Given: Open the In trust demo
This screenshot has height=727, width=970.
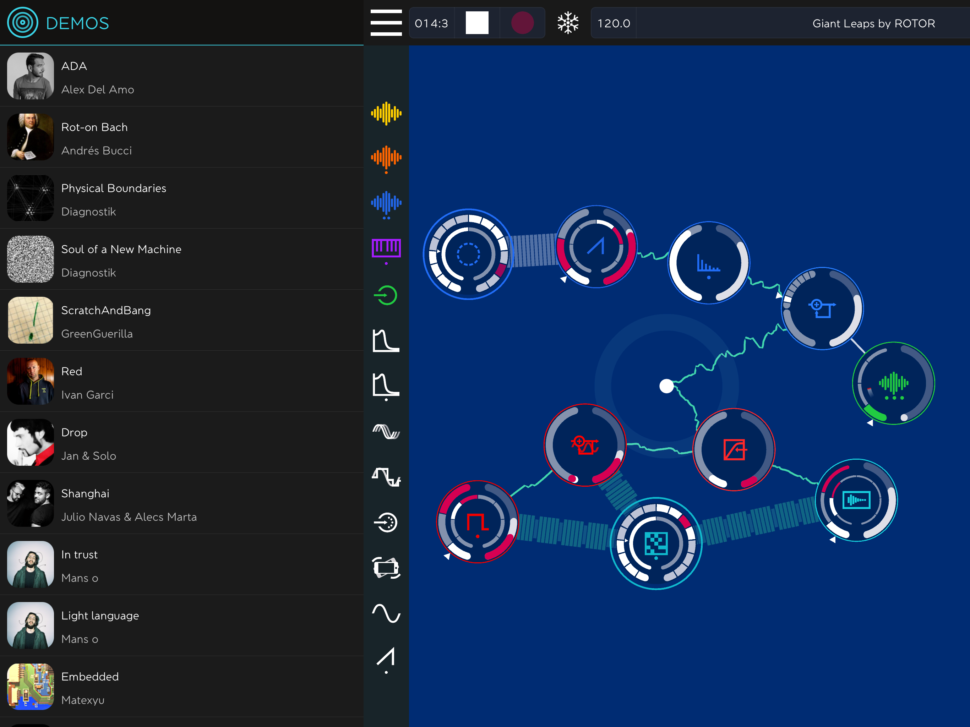Looking at the screenshot, I should coord(181,564).
